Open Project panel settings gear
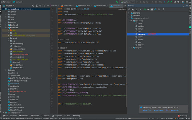192x120 pixels. pyautogui.click(x=45, y=6)
